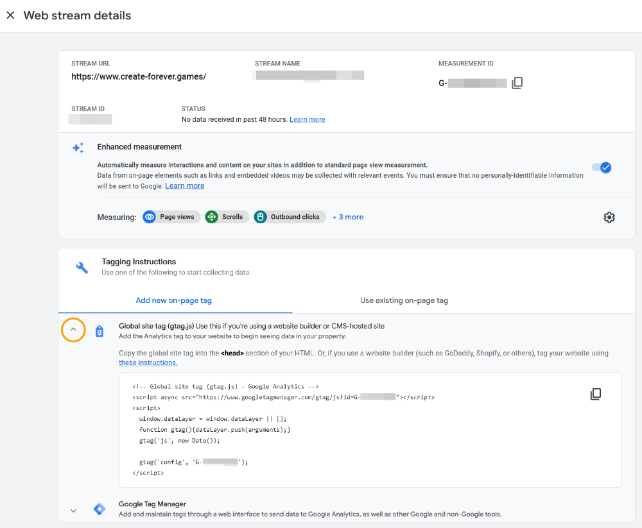Click the Global site tag gtag icon
Image resolution: width=642 pixels, height=528 pixels.
pyautogui.click(x=100, y=331)
